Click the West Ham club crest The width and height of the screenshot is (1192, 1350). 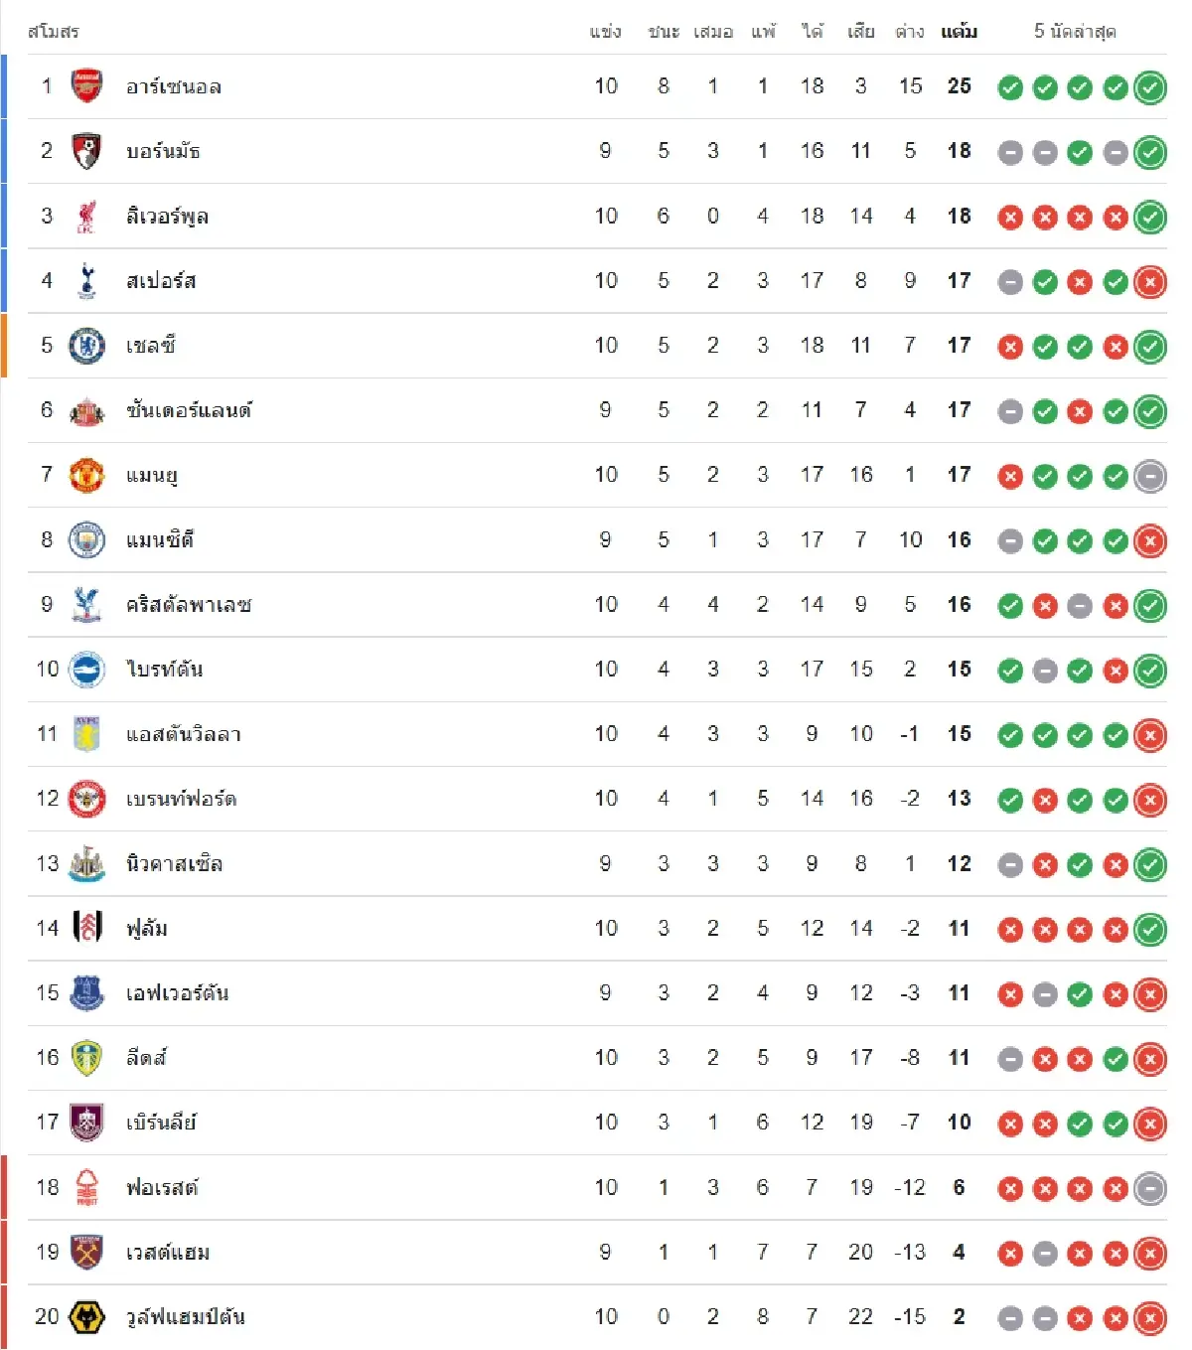coord(87,1253)
